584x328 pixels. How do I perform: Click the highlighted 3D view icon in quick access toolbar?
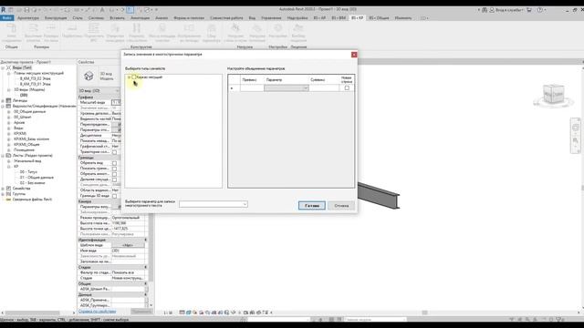pyautogui.click(x=130, y=10)
